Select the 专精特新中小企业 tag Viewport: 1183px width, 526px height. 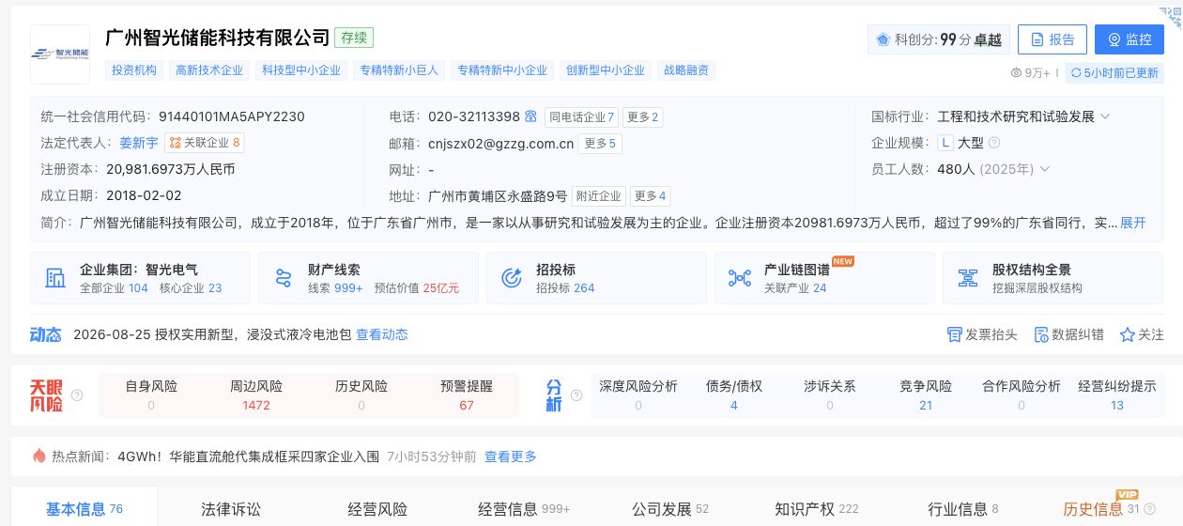point(502,70)
